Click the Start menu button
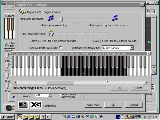 [8, 117]
